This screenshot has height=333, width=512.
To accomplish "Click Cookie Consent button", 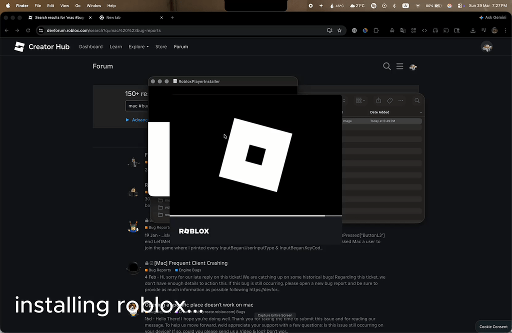I will point(493,326).
